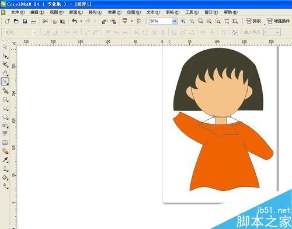The width and height of the screenshot is (292, 229).
Task: Create a new document with the New icon
Action: pyautogui.click(x=7, y=21)
